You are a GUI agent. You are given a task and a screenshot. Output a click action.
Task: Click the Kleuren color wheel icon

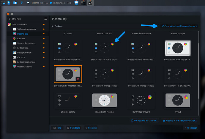point(14,38)
